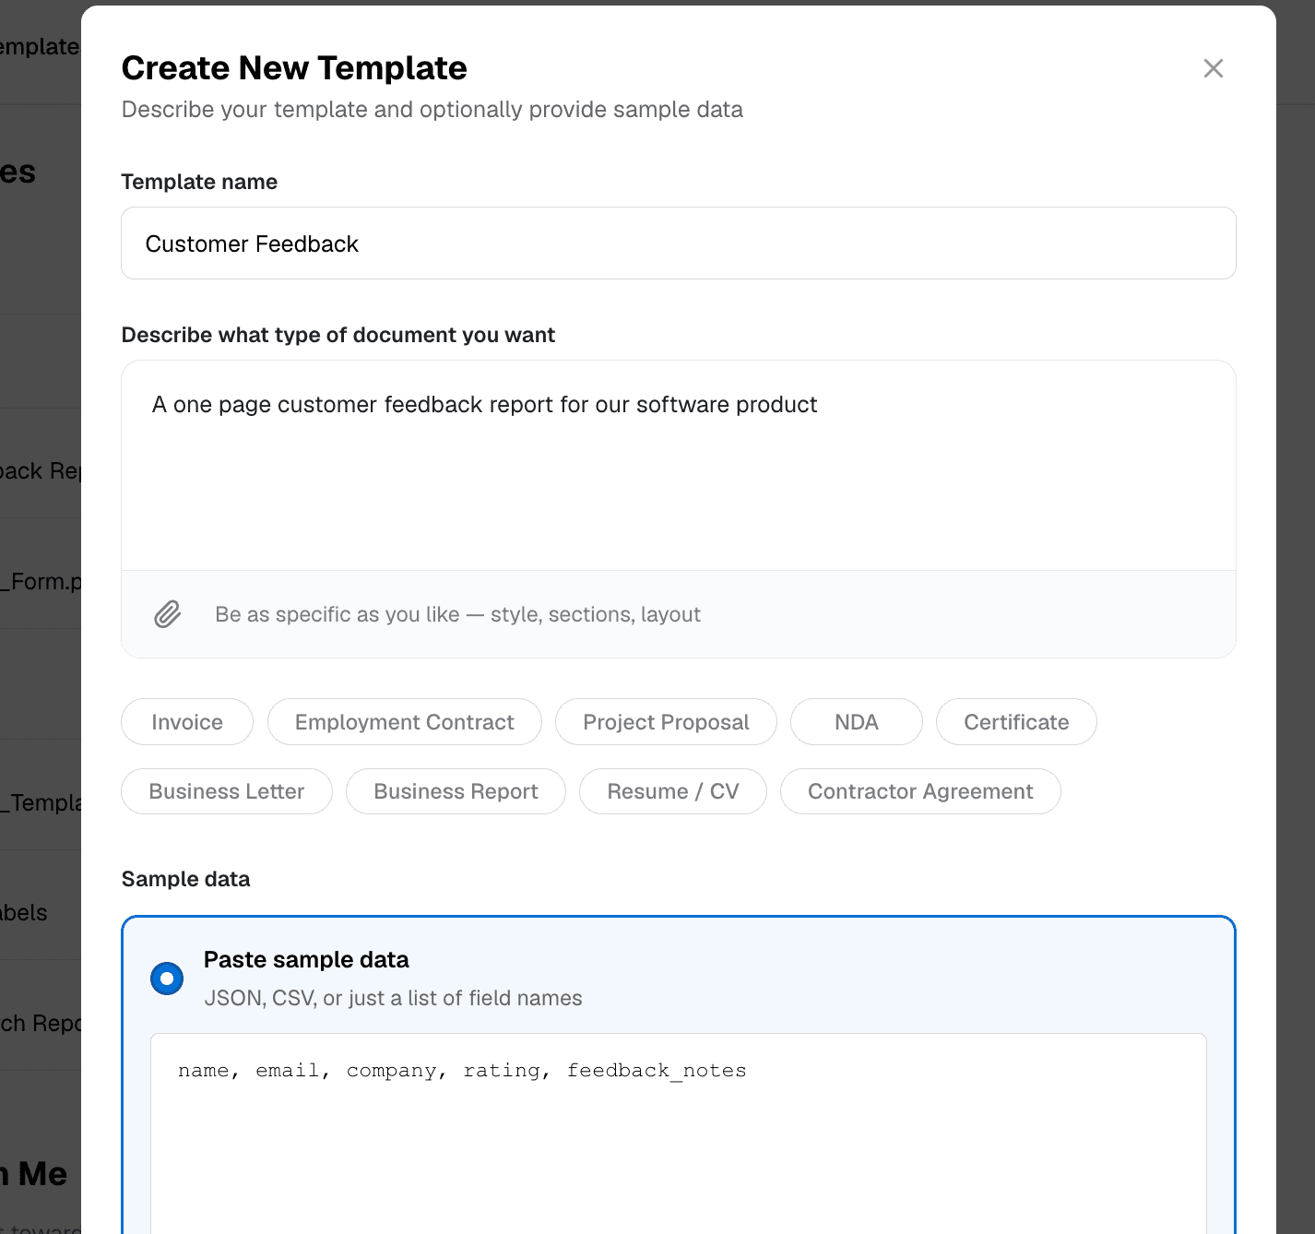
Task: Pick the Business Letter chip
Action: tap(227, 791)
